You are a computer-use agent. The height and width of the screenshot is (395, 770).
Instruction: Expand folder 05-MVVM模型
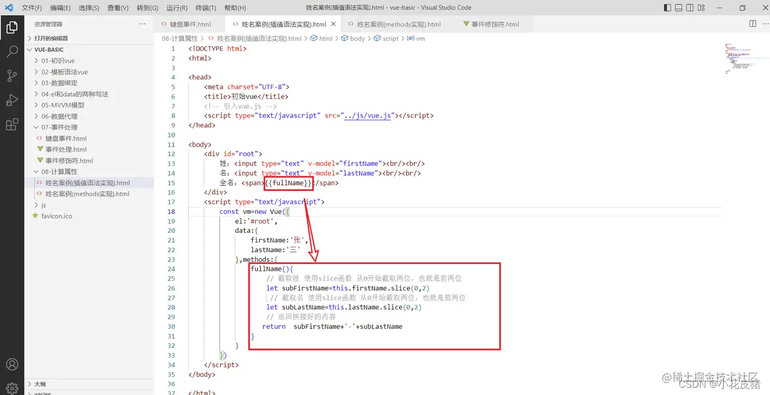pos(89,105)
